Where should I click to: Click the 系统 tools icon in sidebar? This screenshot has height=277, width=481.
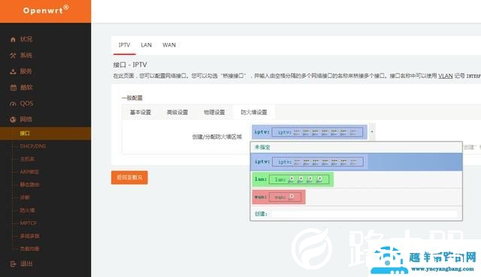13,56
